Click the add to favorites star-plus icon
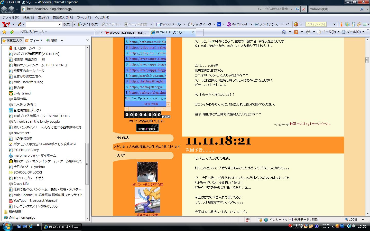Viewport: 370px width, 231px height. [x=12, y=32]
